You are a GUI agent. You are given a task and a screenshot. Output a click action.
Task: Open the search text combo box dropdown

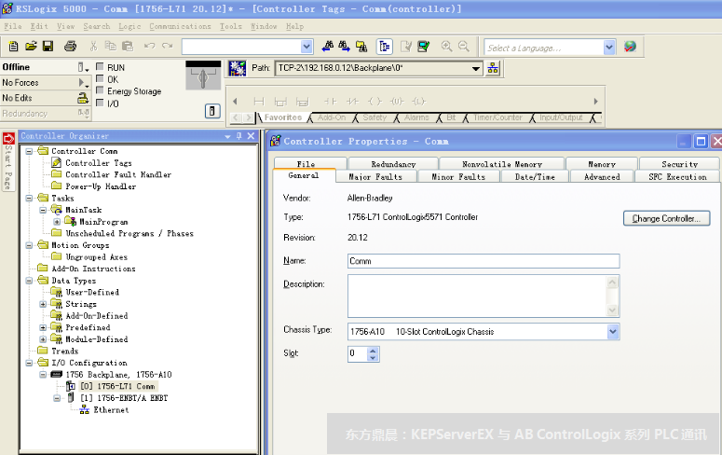[x=307, y=47]
